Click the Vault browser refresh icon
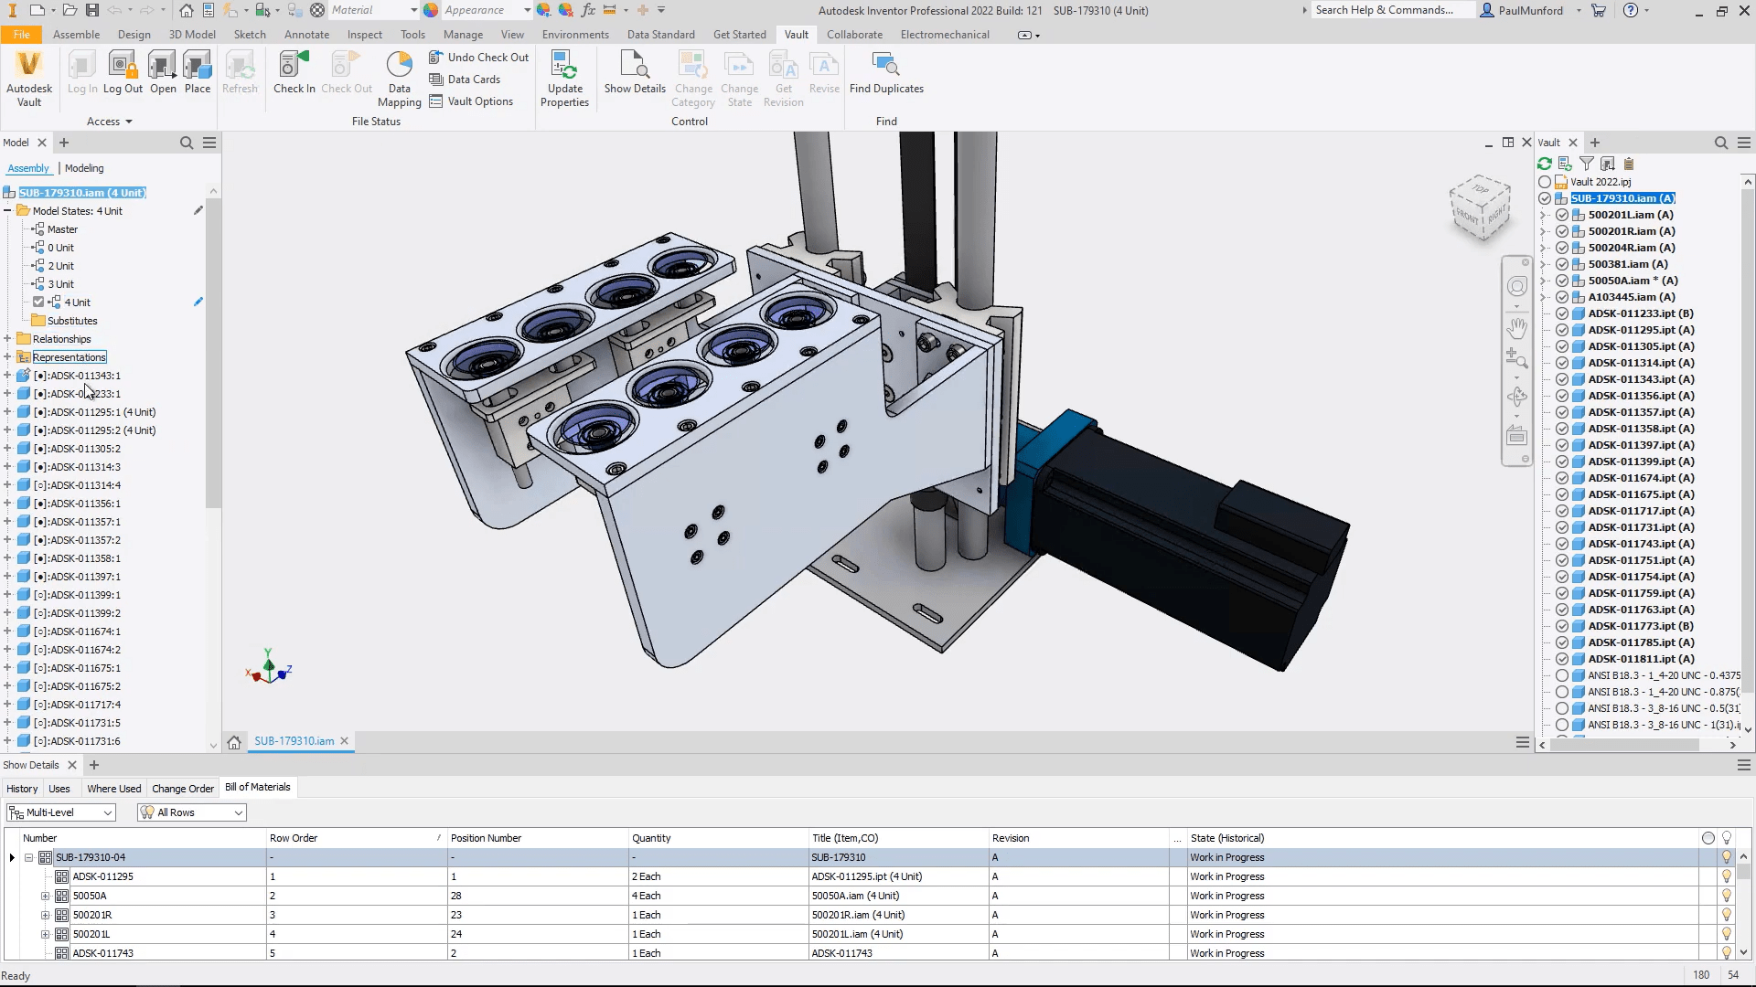Image resolution: width=1756 pixels, height=987 pixels. point(1545,164)
